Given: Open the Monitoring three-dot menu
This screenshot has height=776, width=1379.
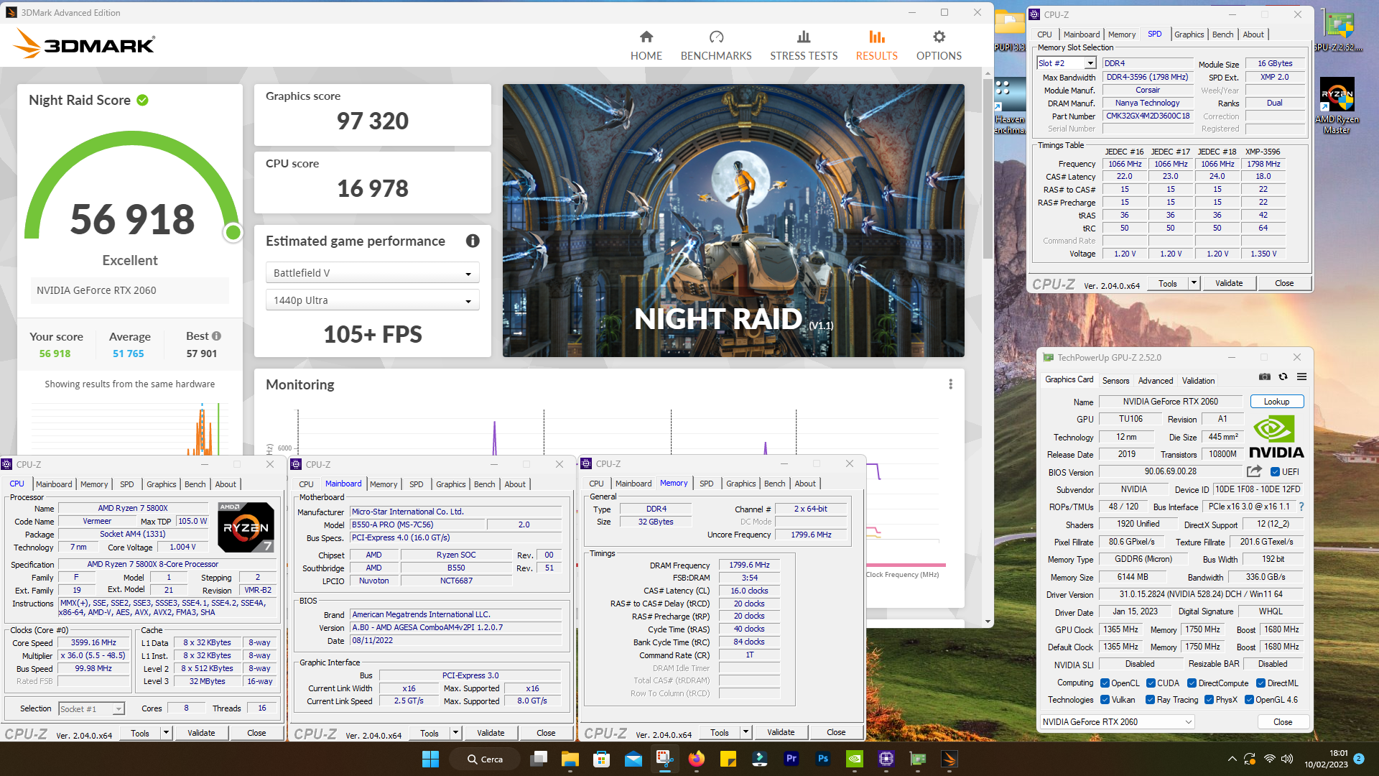Looking at the screenshot, I should (x=950, y=384).
